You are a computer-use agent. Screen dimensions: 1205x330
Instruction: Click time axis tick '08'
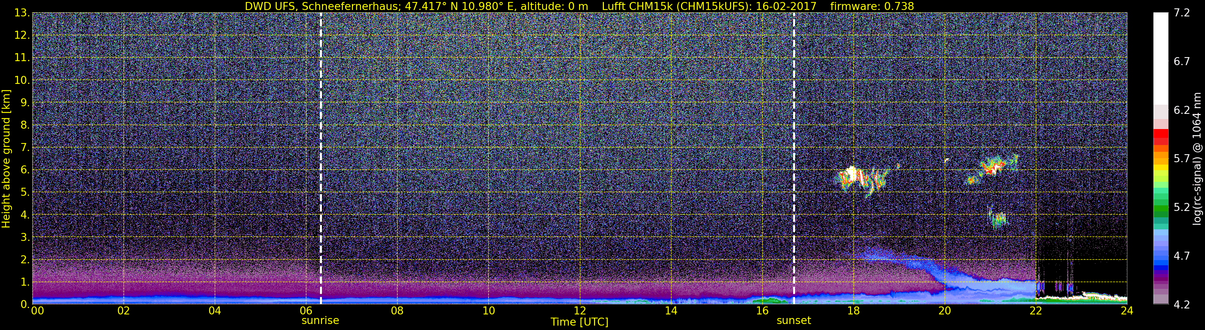(397, 311)
